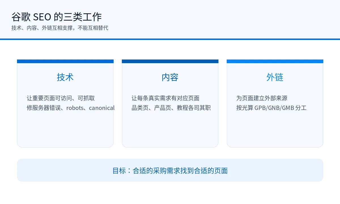Select the slide title 谷歌 SEO 的三类工作
340x204 pixels.
click(x=56, y=17)
